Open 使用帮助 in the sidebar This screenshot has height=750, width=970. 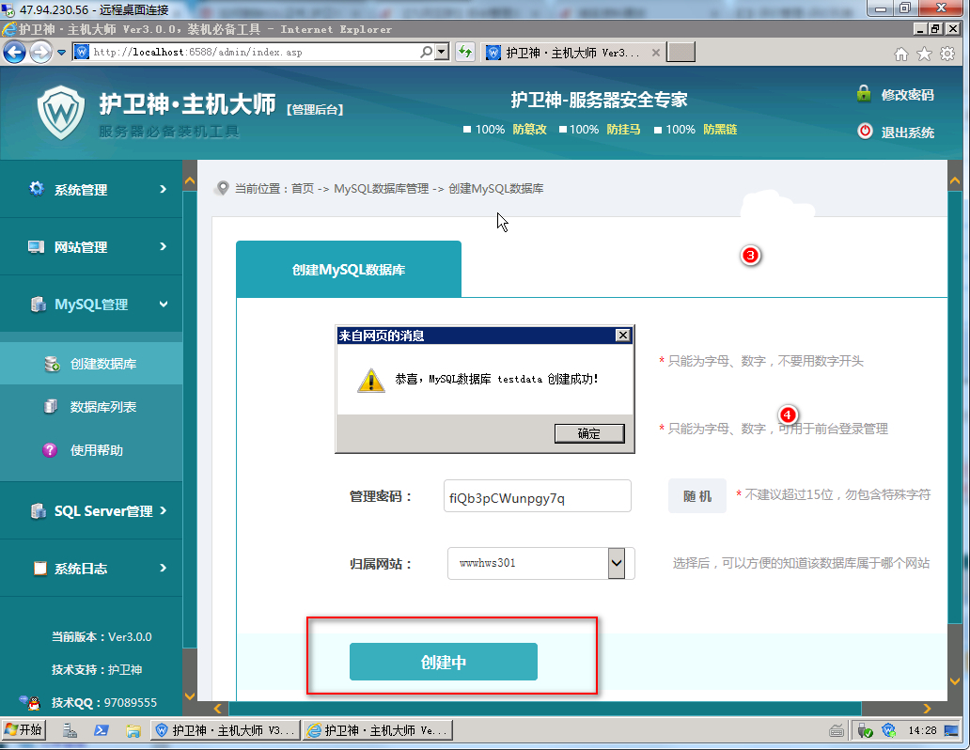[96, 450]
